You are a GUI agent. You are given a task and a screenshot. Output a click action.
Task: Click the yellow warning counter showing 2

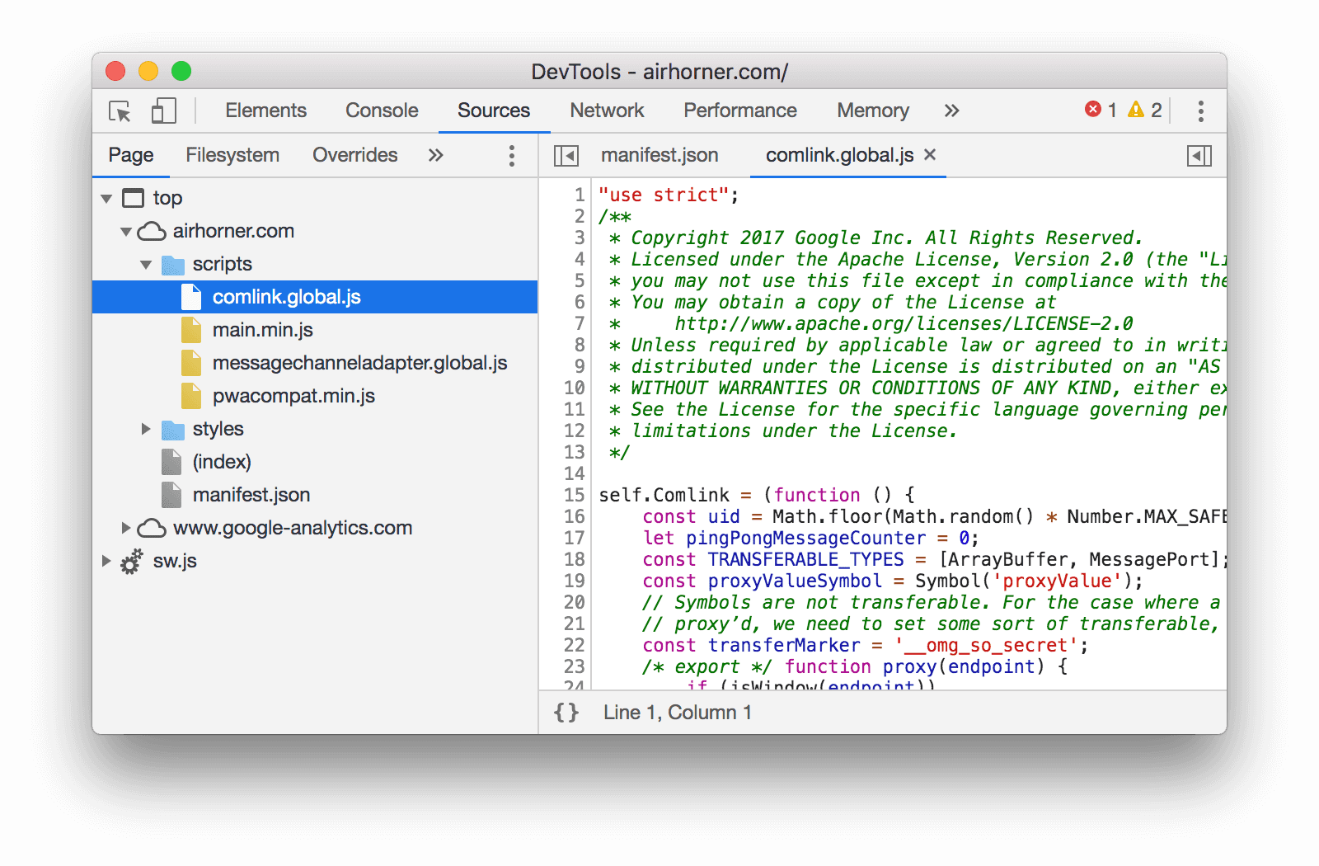point(1146,110)
